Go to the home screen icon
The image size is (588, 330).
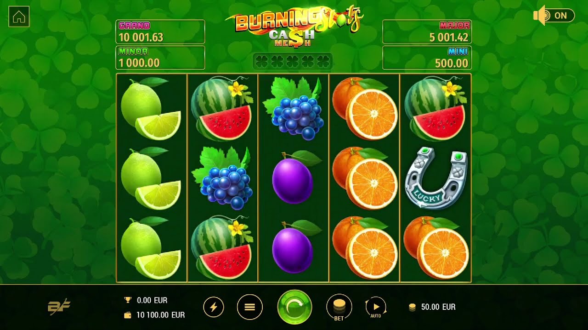(x=19, y=17)
